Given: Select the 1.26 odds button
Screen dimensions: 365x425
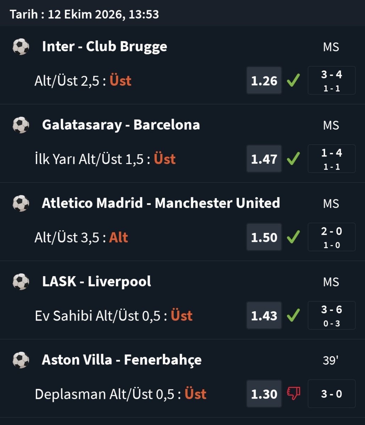Looking at the screenshot, I should 264,81.
